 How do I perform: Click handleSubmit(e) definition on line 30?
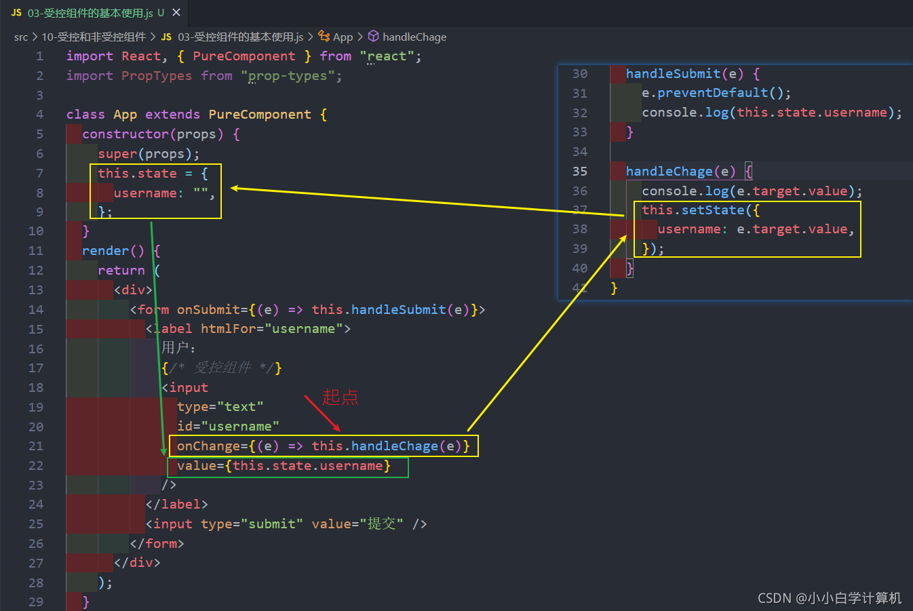[684, 74]
